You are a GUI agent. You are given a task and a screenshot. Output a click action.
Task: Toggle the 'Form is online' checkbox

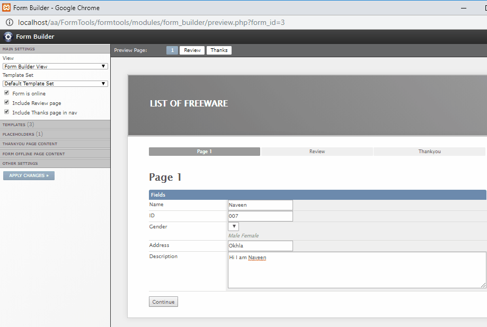6,93
